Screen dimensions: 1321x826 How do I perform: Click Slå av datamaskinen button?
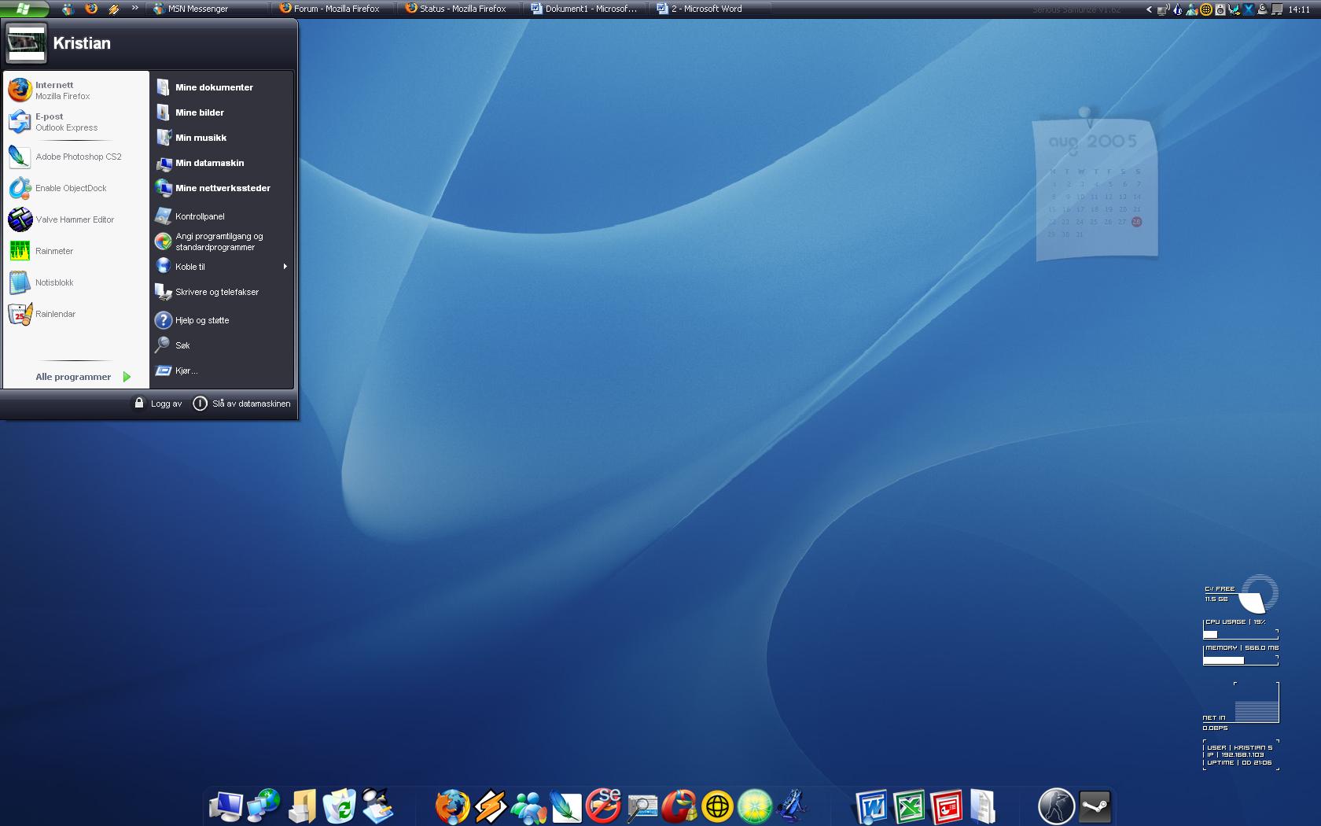click(242, 404)
